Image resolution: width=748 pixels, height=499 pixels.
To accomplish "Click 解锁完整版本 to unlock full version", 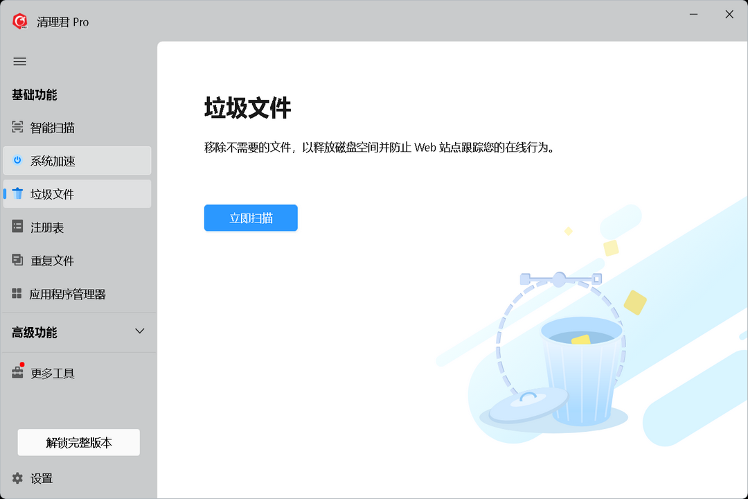I will (x=78, y=442).
